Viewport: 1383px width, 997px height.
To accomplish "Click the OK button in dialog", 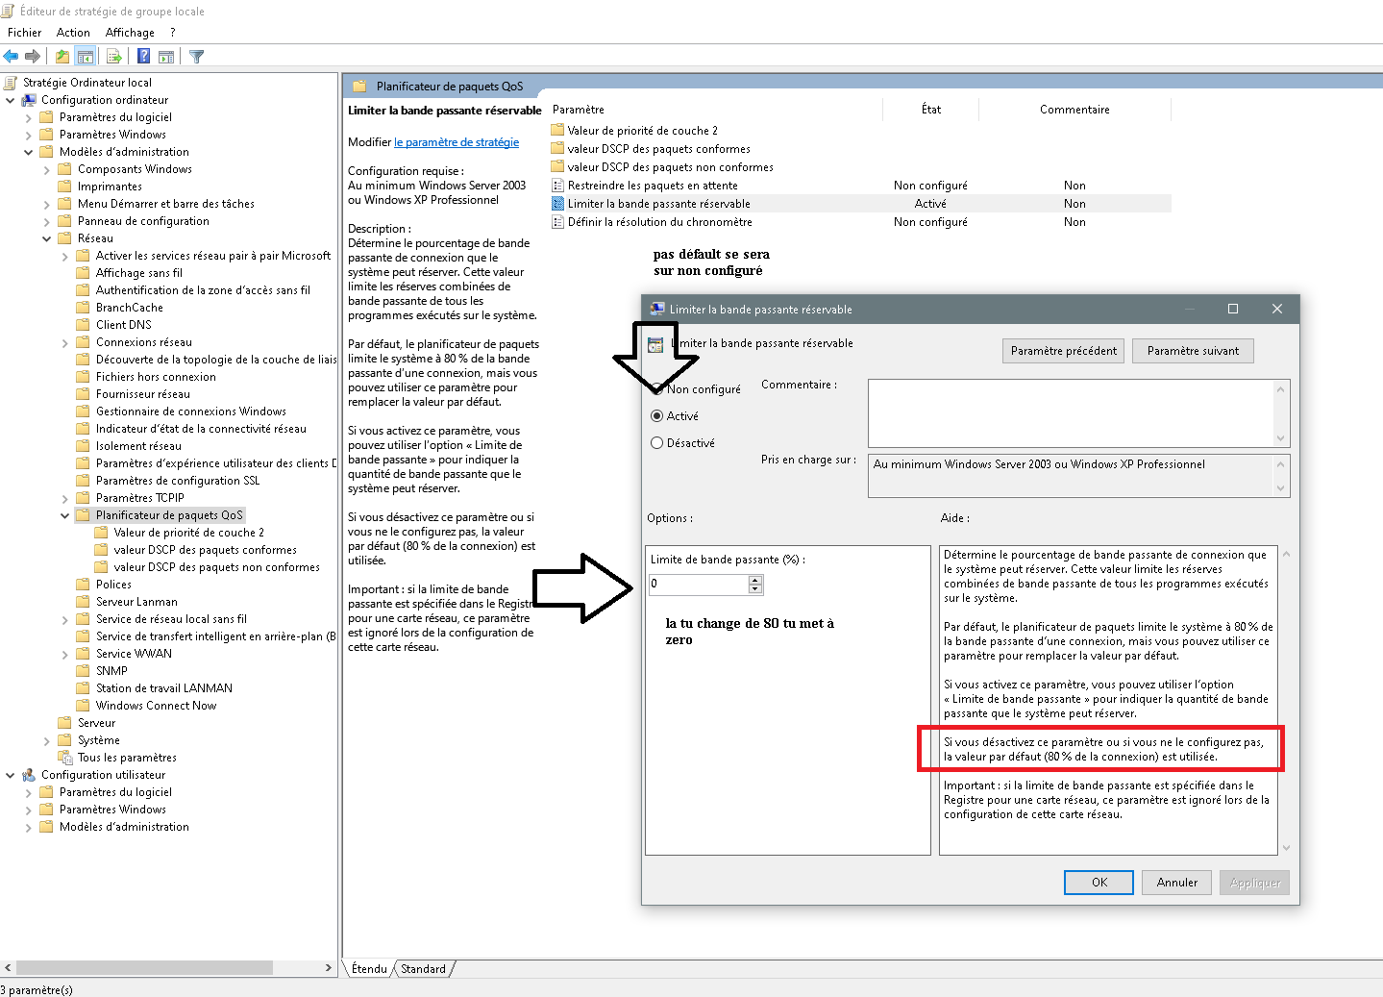I will pos(1099,883).
